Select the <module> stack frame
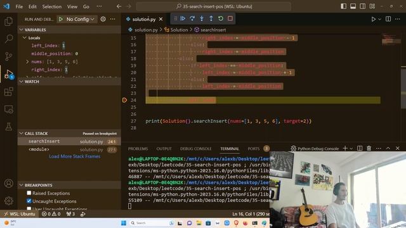 [x=69, y=149]
